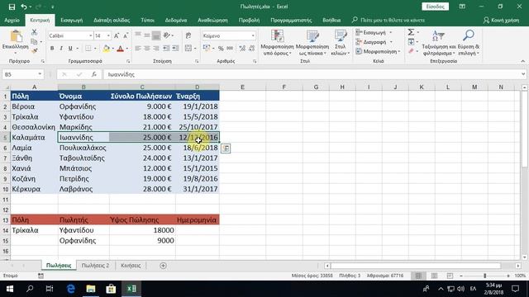
Task: Switch to the Προβολή (View) tab
Action: pyautogui.click(x=249, y=20)
